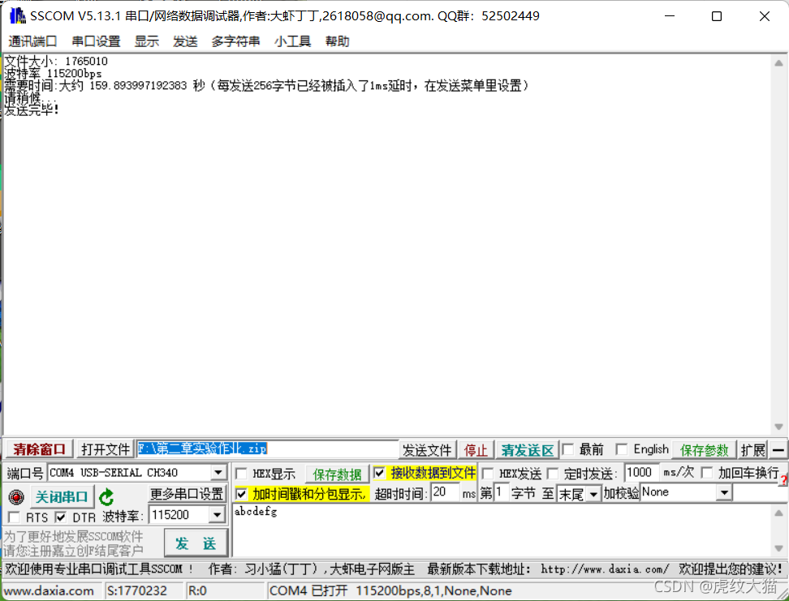
Task: Click the 保存参数 save parameters button
Action: click(703, 449)
